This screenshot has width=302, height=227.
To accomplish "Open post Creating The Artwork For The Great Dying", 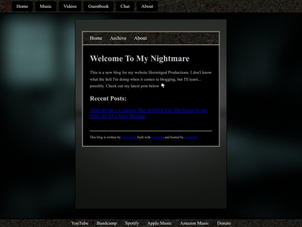I will click(x=149, y=110).
